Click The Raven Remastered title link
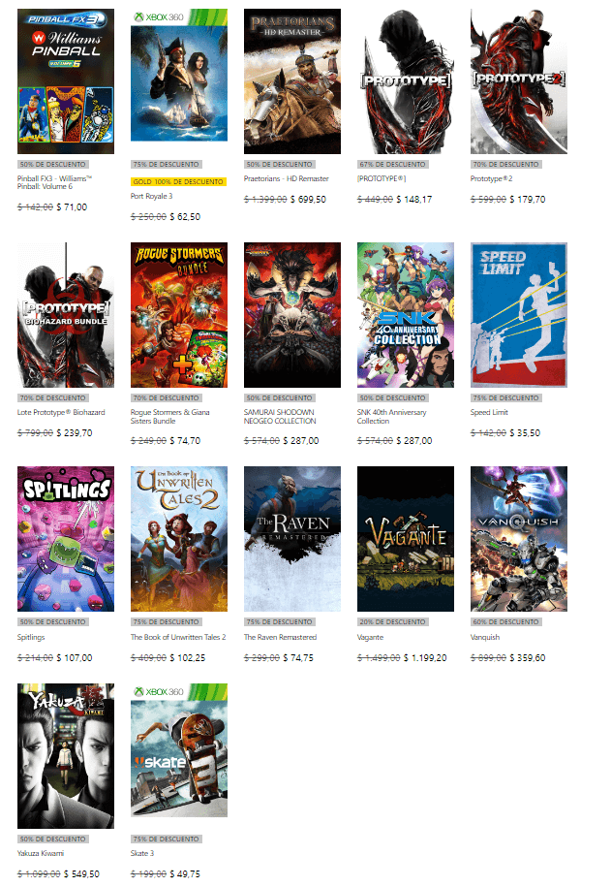 click(281, 637)
